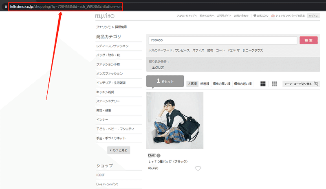Switch to small grid view icon
Screen dimensions: 326x189
point(274,84)
